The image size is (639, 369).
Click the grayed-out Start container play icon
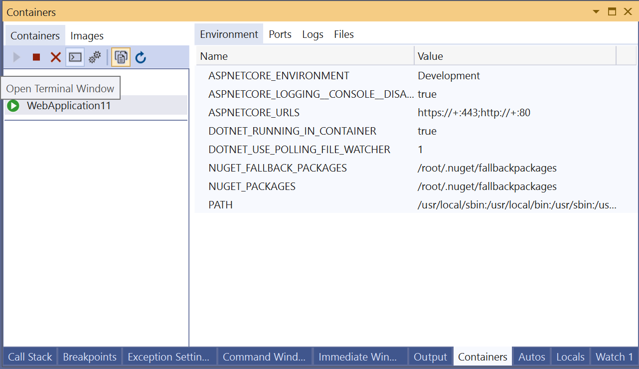click(x=15, y=57)
